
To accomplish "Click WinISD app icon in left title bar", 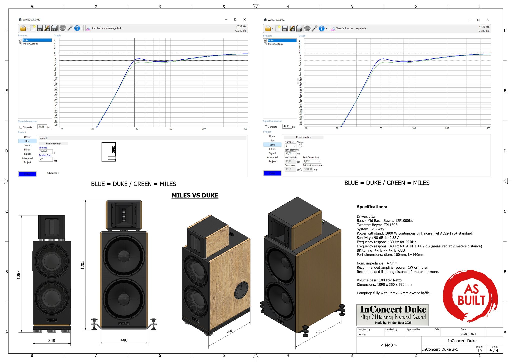I will (20, 19).
